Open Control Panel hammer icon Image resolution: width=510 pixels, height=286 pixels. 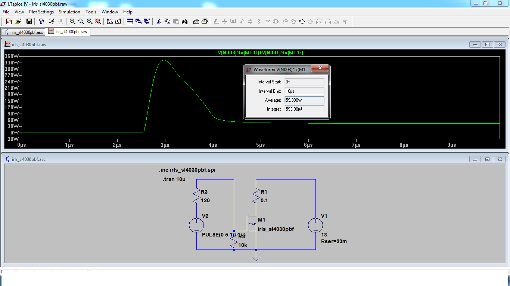click(x=40, y=22)
